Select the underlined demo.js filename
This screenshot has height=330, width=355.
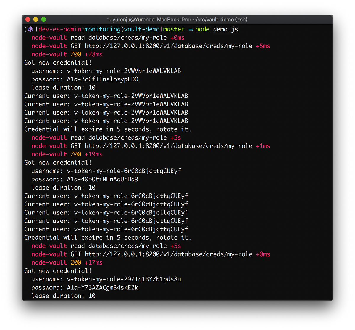coord(225,29)
